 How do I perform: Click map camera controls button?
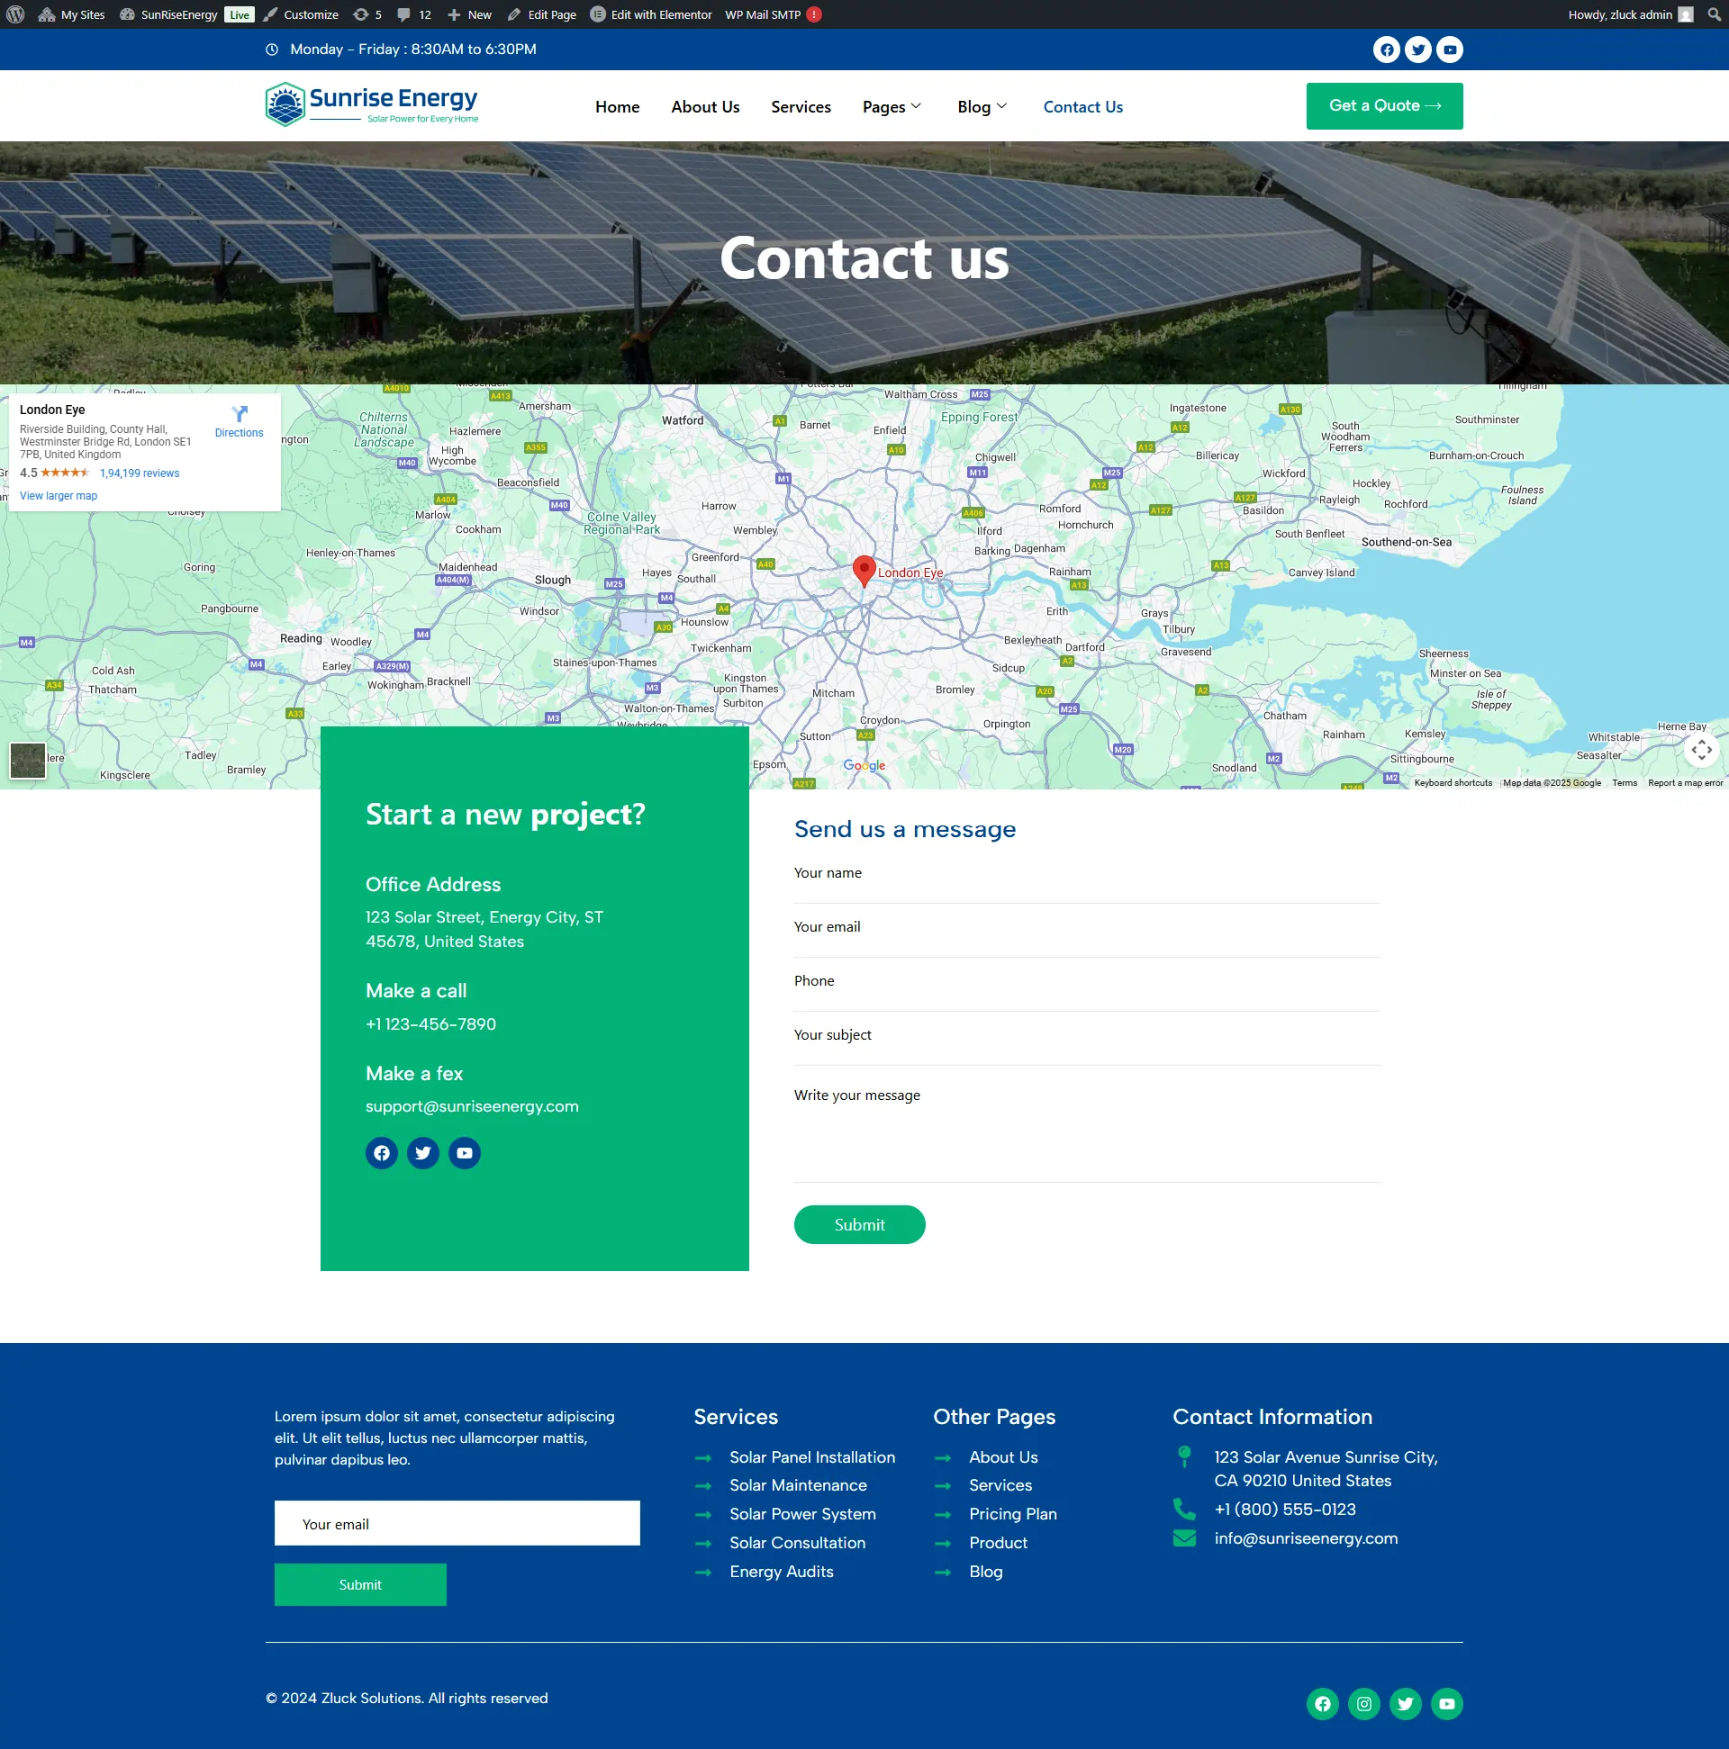coord(1701,750)
